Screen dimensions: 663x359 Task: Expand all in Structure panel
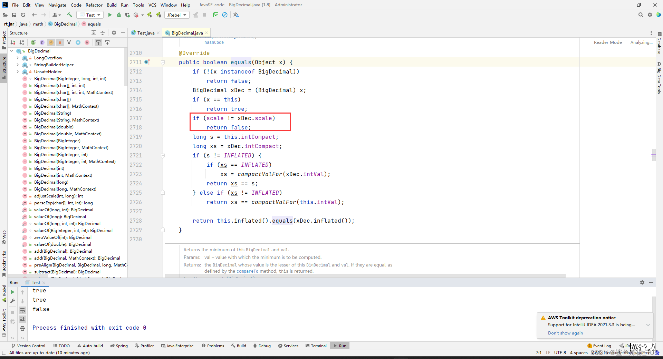[x=94, y=33]
